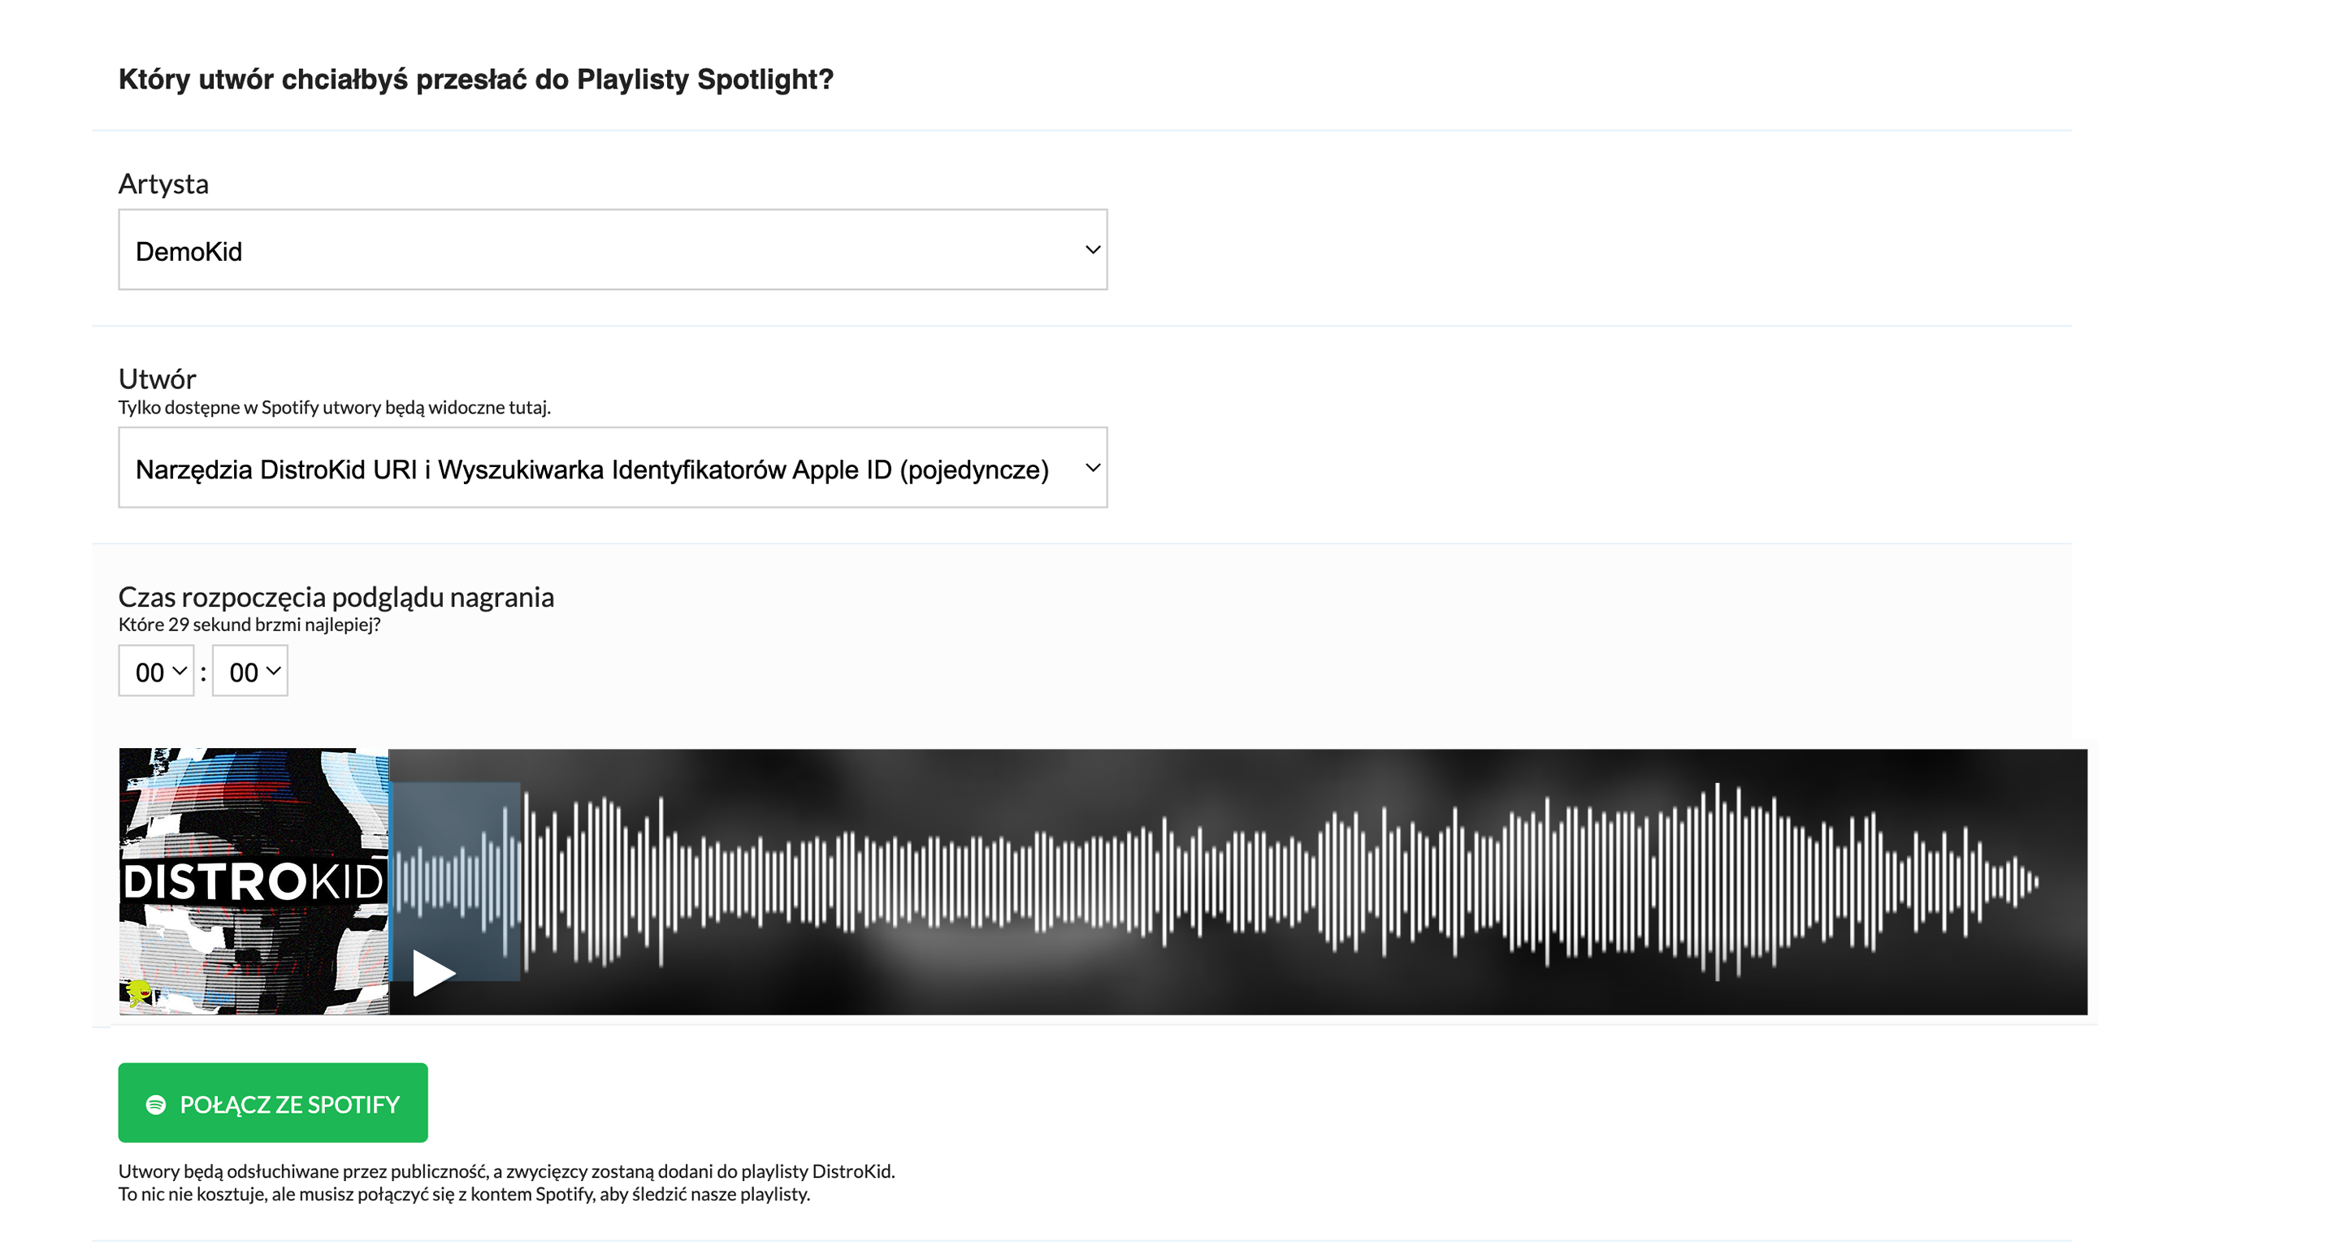The width and height of the screenshot is (2340, 1259).
Task: Open the seconds dropdown for preview start
Action: 249,671
